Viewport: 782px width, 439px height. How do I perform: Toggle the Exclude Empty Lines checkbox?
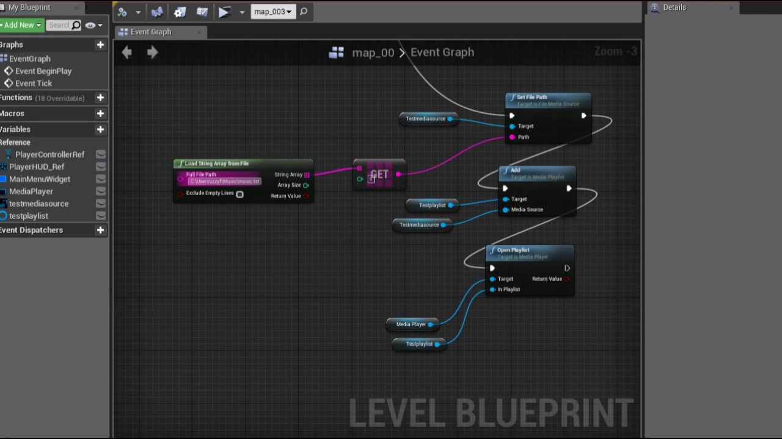[239, 194]
